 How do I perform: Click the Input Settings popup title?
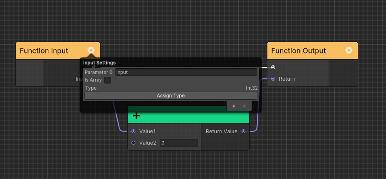click(x=99, y=63)
